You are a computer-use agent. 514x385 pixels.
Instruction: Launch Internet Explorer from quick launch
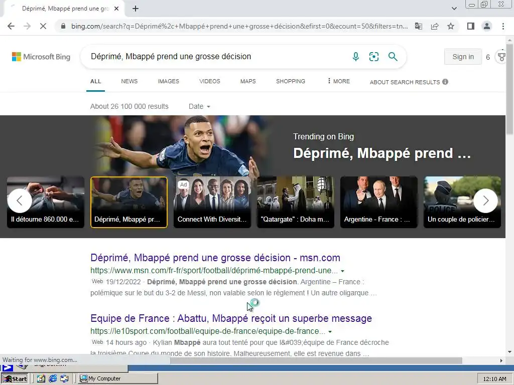[x=52, y=378]
